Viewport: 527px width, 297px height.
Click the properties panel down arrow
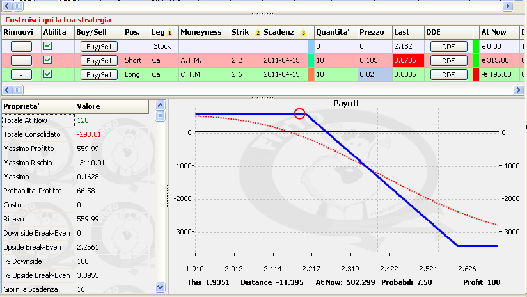tap(160, 287)
